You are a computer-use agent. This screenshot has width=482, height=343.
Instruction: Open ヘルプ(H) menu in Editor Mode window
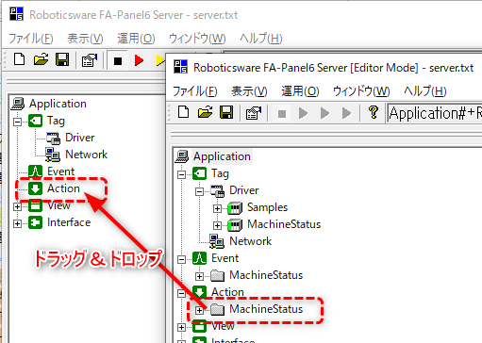424,91
